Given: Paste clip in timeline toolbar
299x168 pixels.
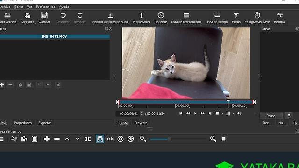Looking at the screenshot, I should click(34, 139).
